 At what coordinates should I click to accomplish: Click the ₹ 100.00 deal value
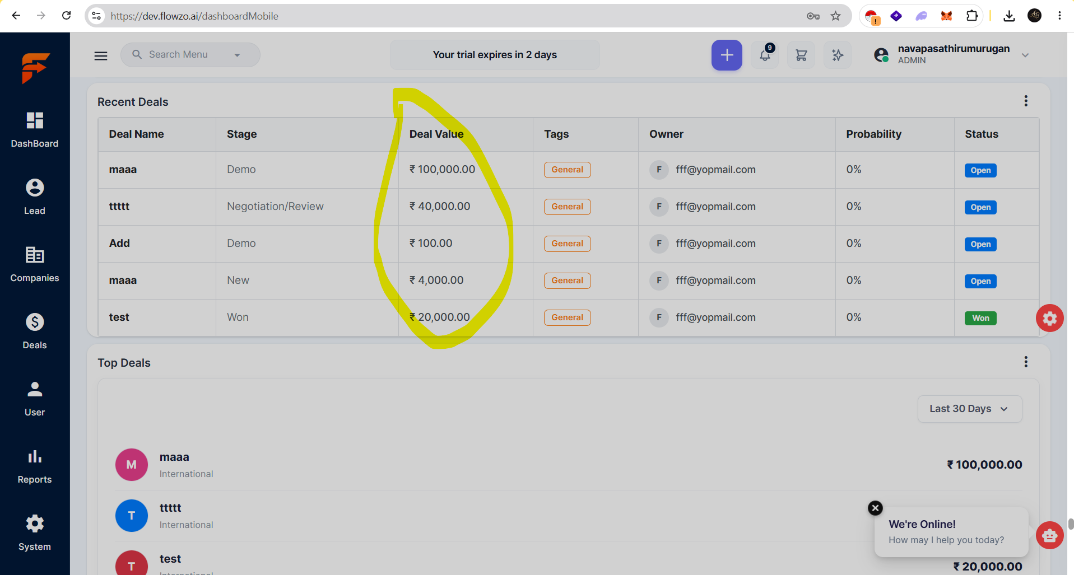pos(431,243)
